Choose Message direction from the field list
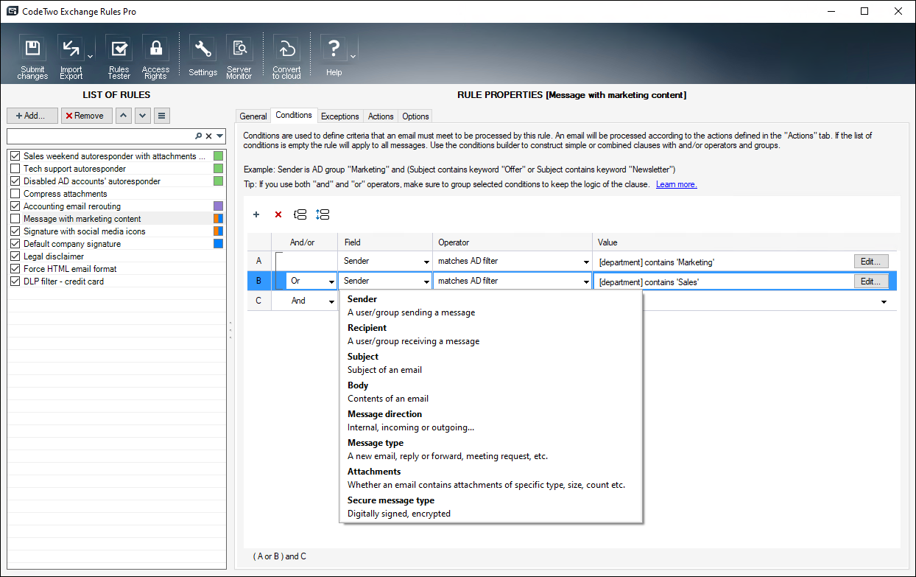This screenshot has width=916, height=577. 490,421
